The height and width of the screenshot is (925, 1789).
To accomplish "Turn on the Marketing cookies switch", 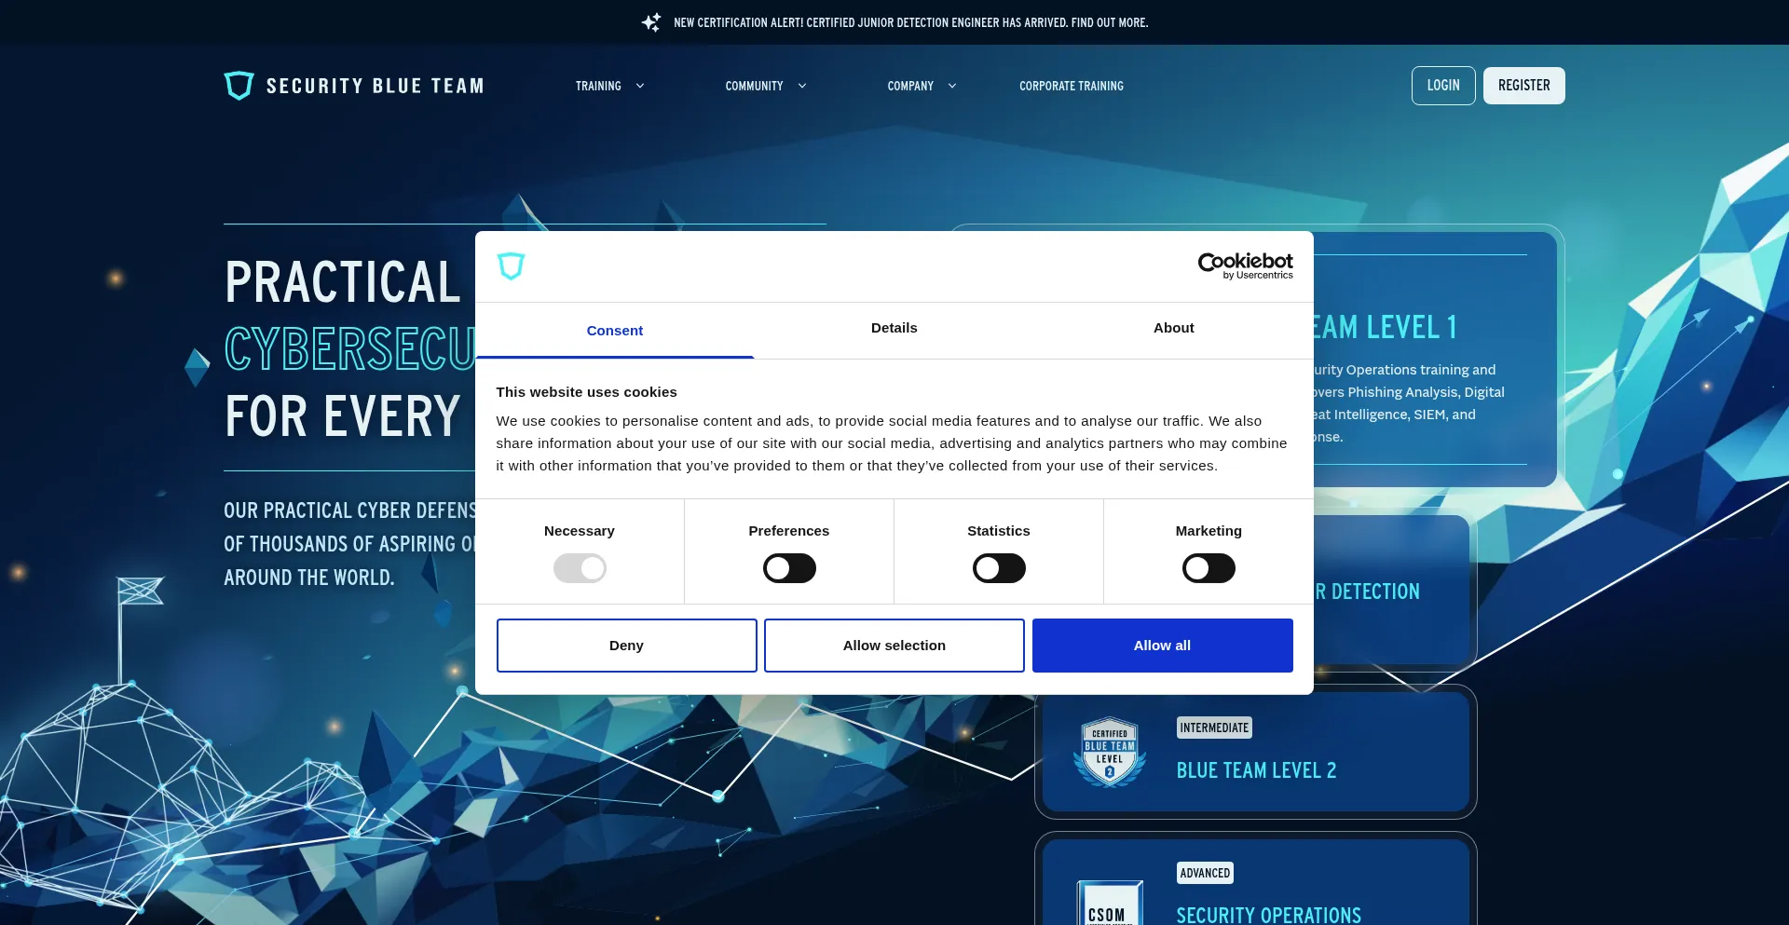I will tap(1209, 568).
